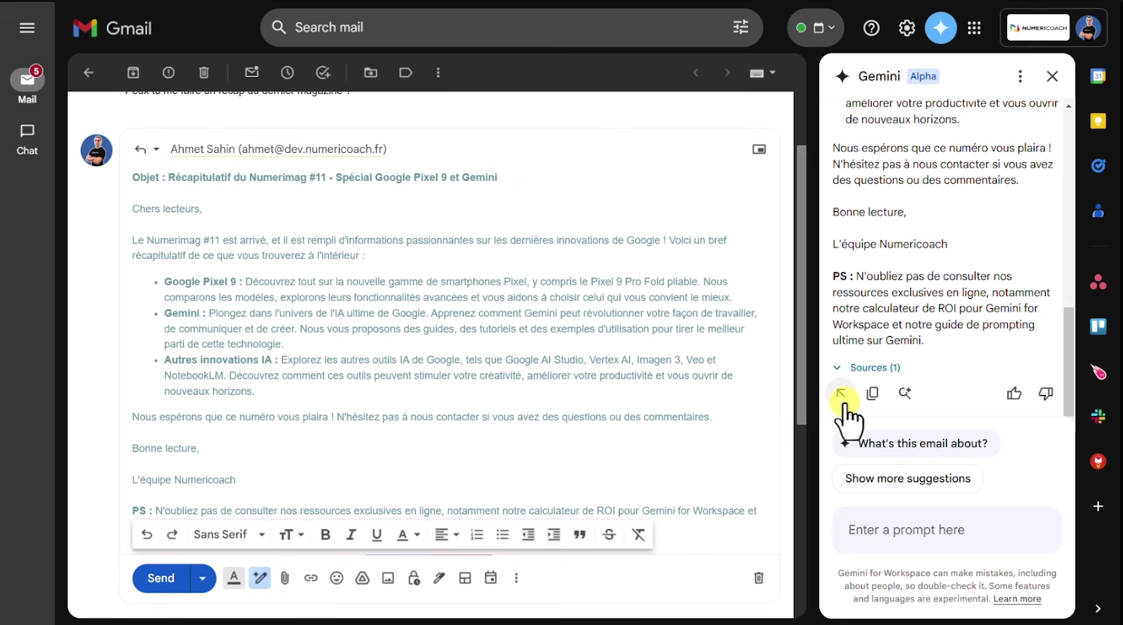Mark the email as unread

[x=252, y=72]
